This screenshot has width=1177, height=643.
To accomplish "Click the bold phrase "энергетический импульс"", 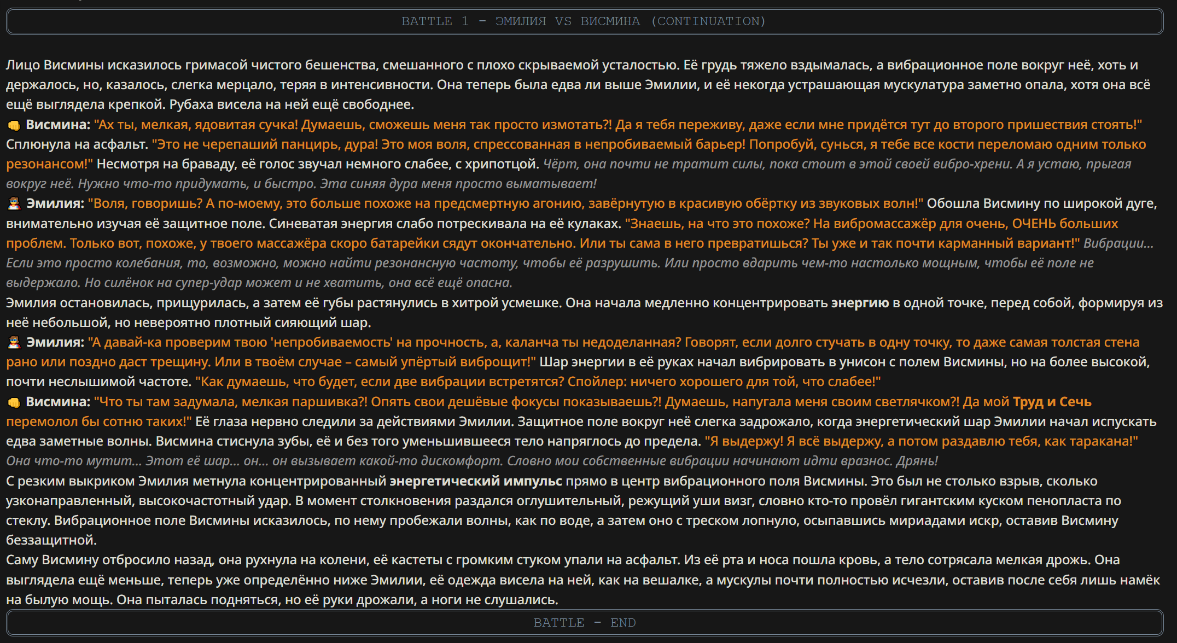I will point(476,481).
